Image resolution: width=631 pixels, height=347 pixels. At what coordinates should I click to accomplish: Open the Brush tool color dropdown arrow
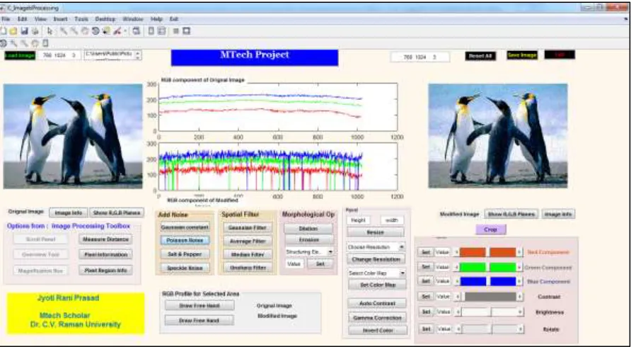click(x=125, y=31)
